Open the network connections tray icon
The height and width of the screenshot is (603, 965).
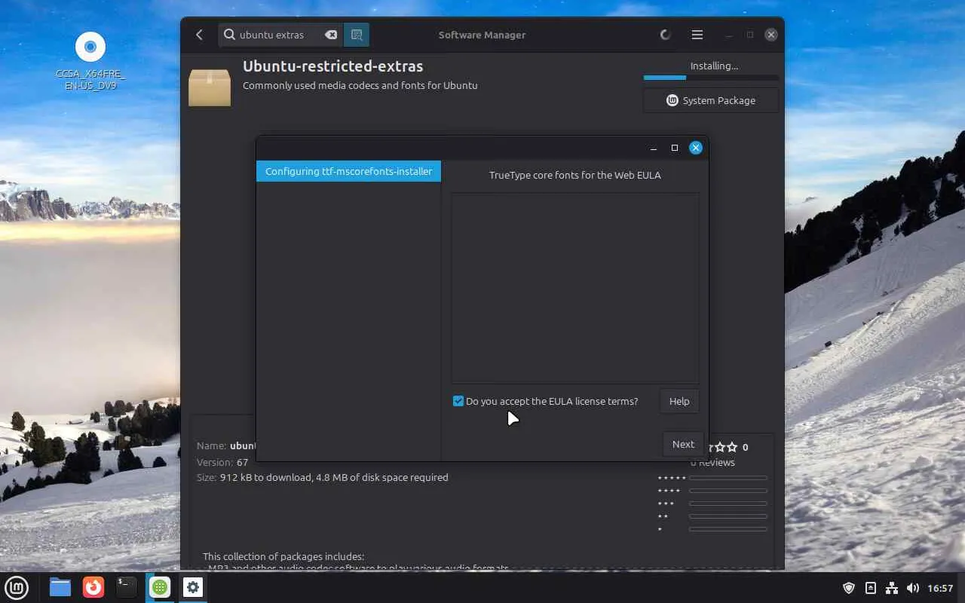pos(892,588)
